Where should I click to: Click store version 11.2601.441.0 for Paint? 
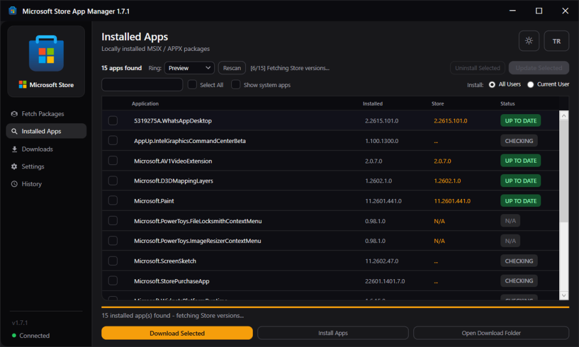(x=452, y=201)
